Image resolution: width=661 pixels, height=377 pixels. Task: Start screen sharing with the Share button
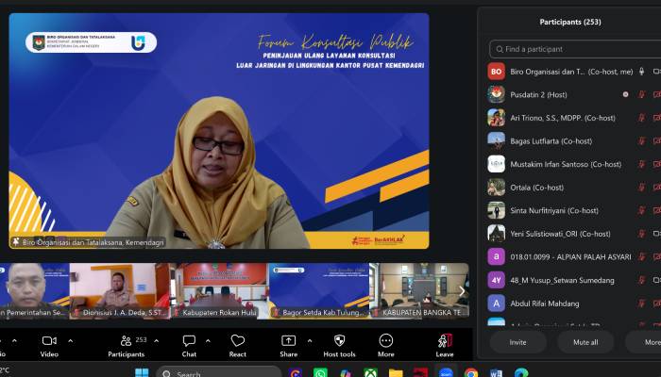tap(289, 346)
